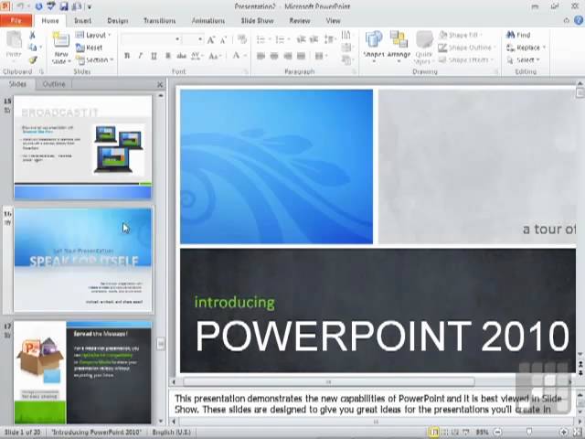585x439 pixels.
Task: Open the font name dropdown
Action: (x=177, y=39)
